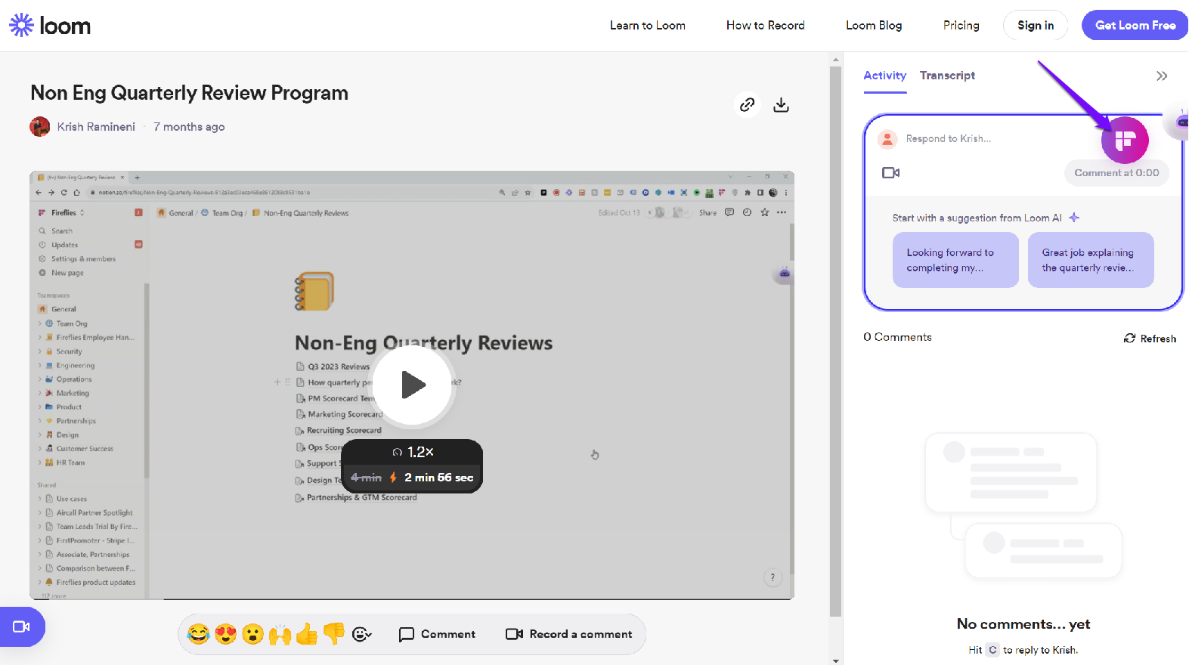The height and width of the screenshot is (665, 1189).
Task: Open the floating camera record button
Action: click(21, 626)
